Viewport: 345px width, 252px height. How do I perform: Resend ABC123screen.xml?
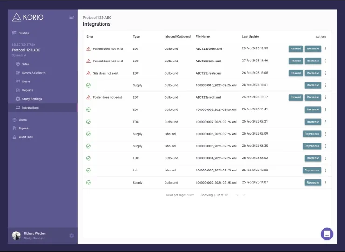point(296,48)
